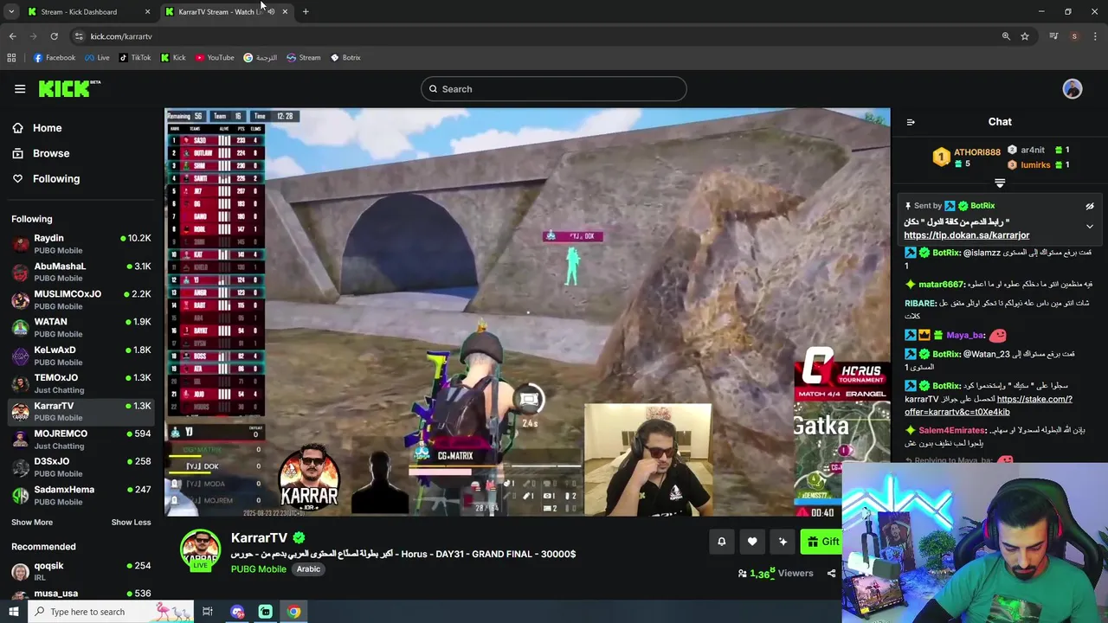Open the Facebook bookmark

coord(55,58)
